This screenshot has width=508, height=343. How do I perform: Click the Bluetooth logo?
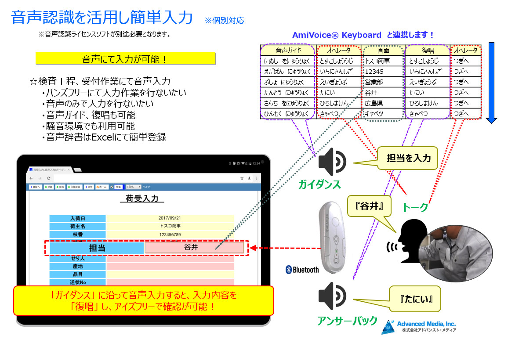(302, 270)
